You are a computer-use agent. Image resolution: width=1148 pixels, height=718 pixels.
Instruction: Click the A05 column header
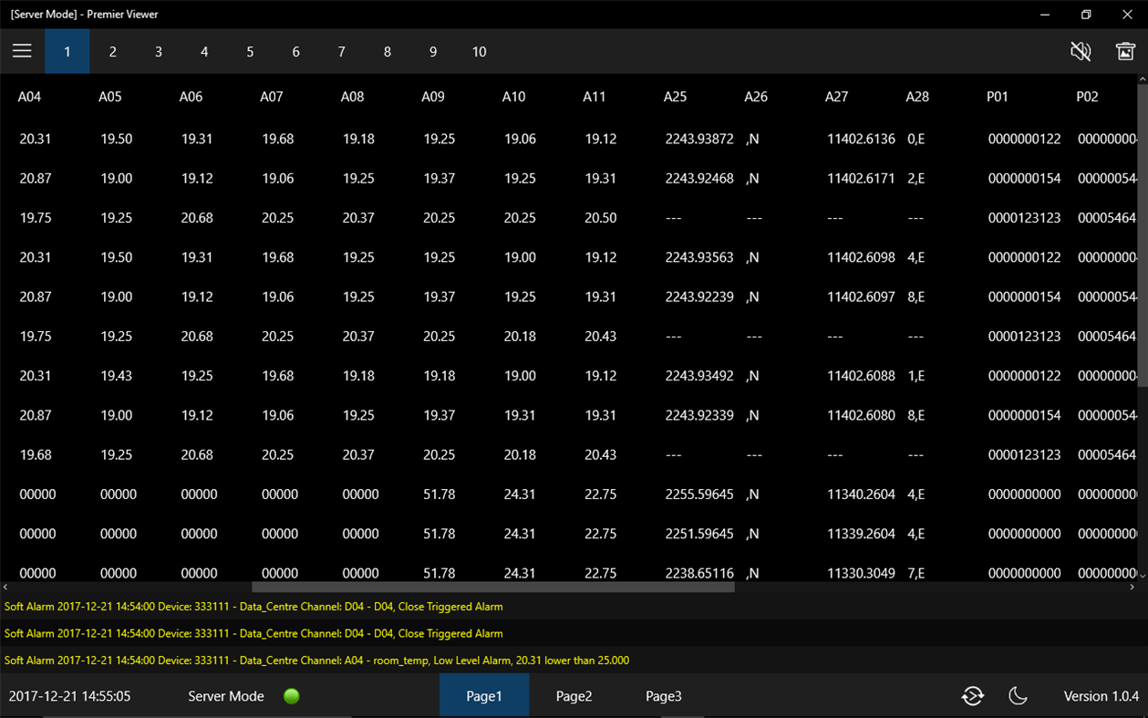pyautogui.click(x=109, y=97)
